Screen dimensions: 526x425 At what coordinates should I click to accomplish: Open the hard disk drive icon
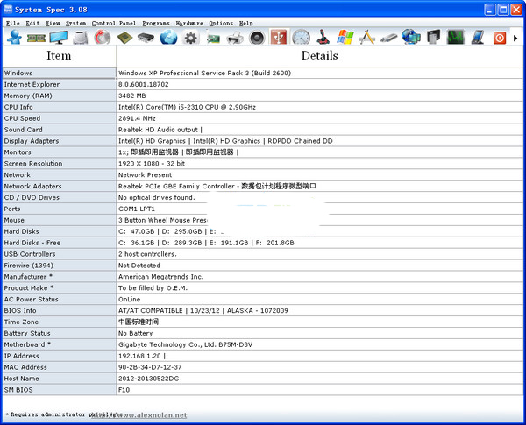pos(81,37)
